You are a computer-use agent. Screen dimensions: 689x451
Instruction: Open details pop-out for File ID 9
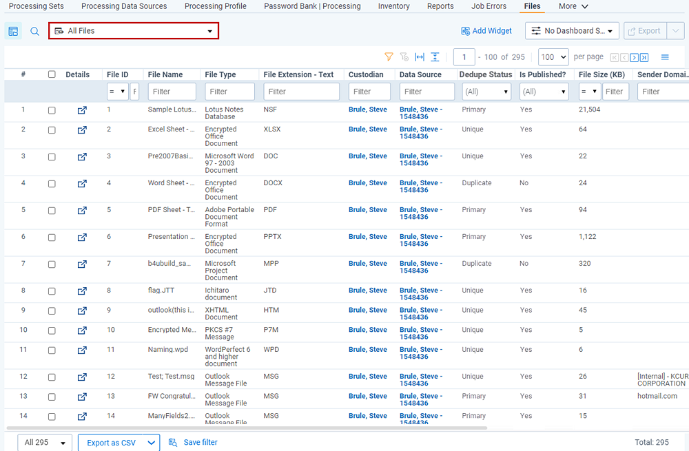(82, 311)
